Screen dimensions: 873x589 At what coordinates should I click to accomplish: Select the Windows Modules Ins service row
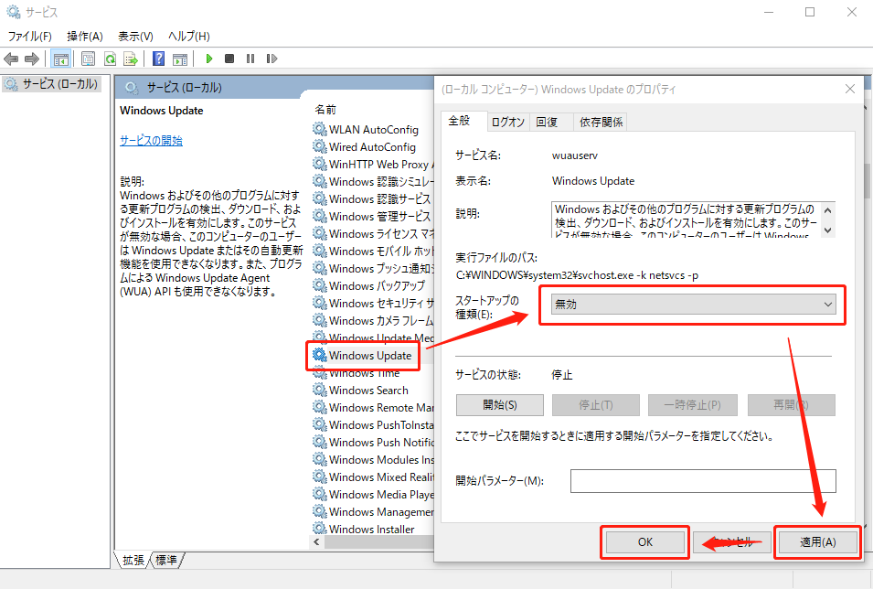pos(372,460)
